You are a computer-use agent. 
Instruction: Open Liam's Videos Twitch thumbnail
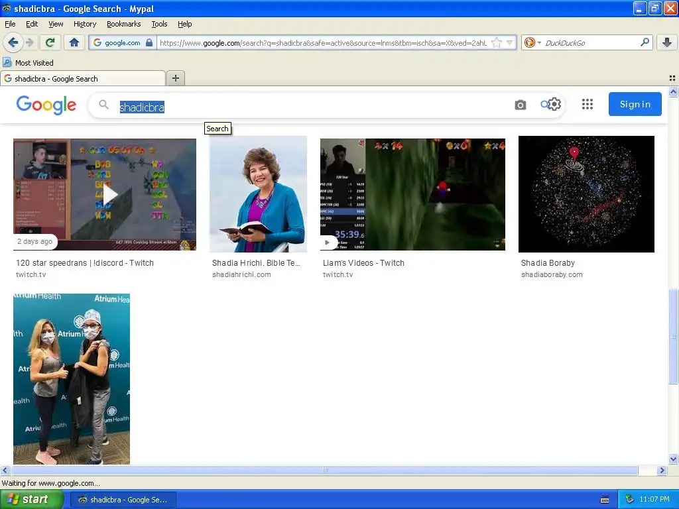[412, 194]
